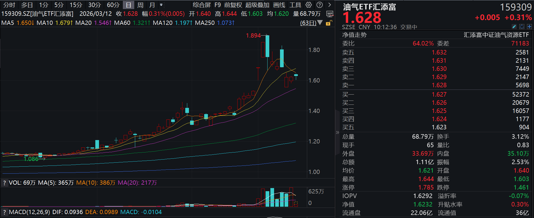Open the 综合屏 view
The height and width of the screenshot is (218, 534).
(x=202, y=5)
